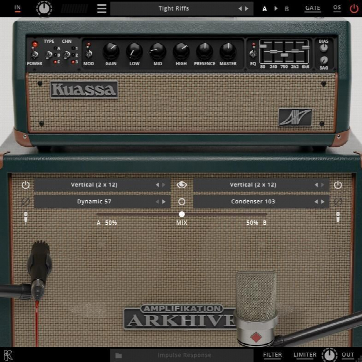The width and height of the screenshot is (362, 362).
Task: Open the Condenser 103 microphone selector
Action: (253, 201)
